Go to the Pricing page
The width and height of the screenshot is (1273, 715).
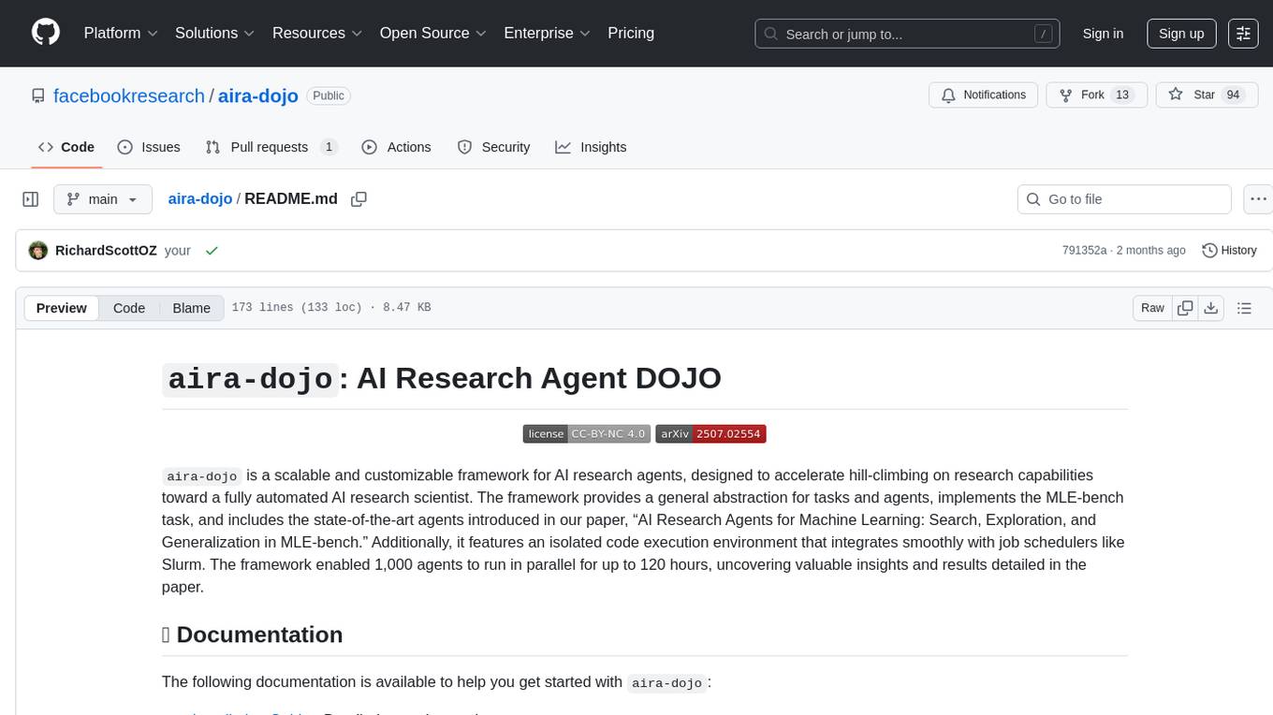point(631,33)
